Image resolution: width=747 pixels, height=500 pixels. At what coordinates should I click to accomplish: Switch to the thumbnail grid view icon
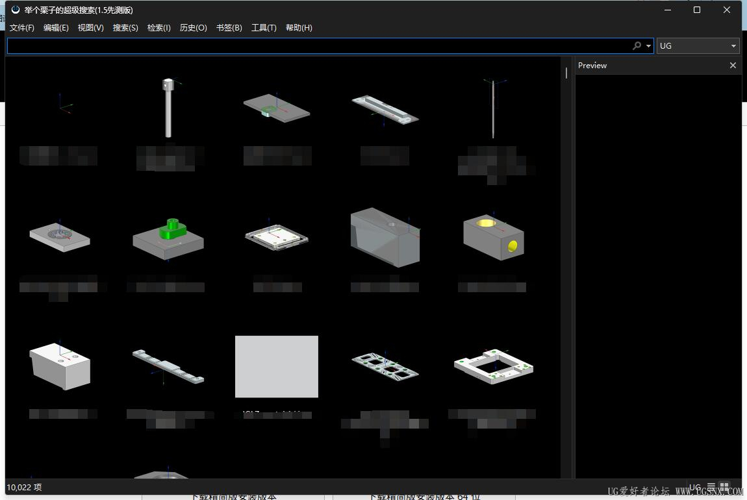coord(725,486)
